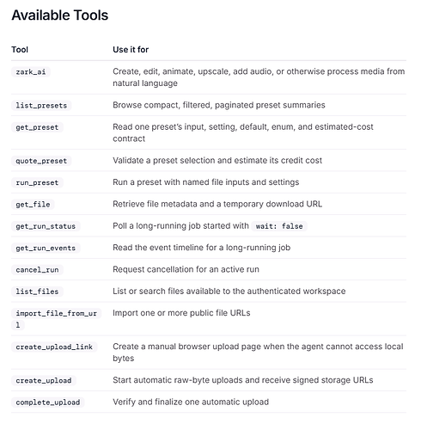Select the list_presets code label

coord(41,106)
